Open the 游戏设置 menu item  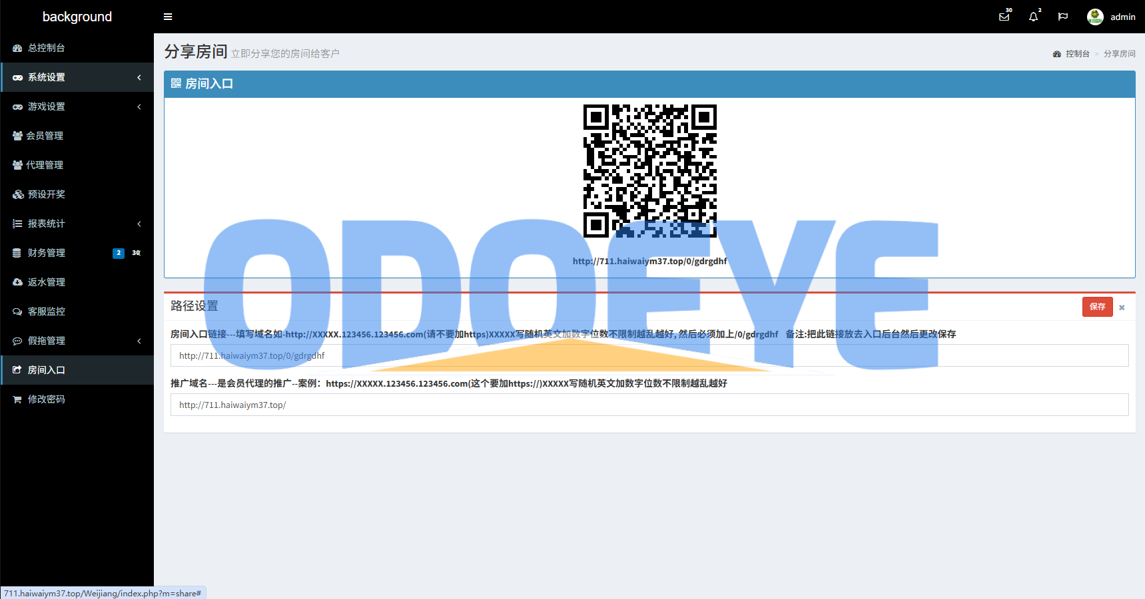tap(77, 106)
